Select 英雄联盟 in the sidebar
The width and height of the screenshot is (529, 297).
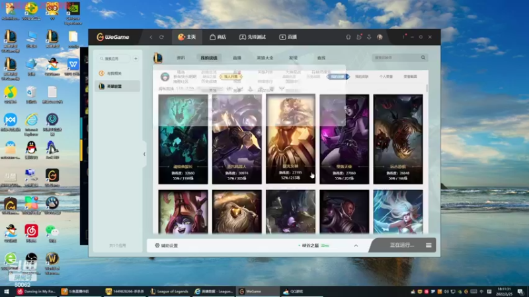pos(118,86)
